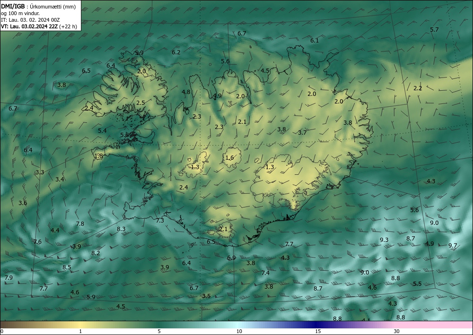This screenshot has width=473, height=335.
Task: Click the precipitation value 6.9
Action: click(231, 258)
